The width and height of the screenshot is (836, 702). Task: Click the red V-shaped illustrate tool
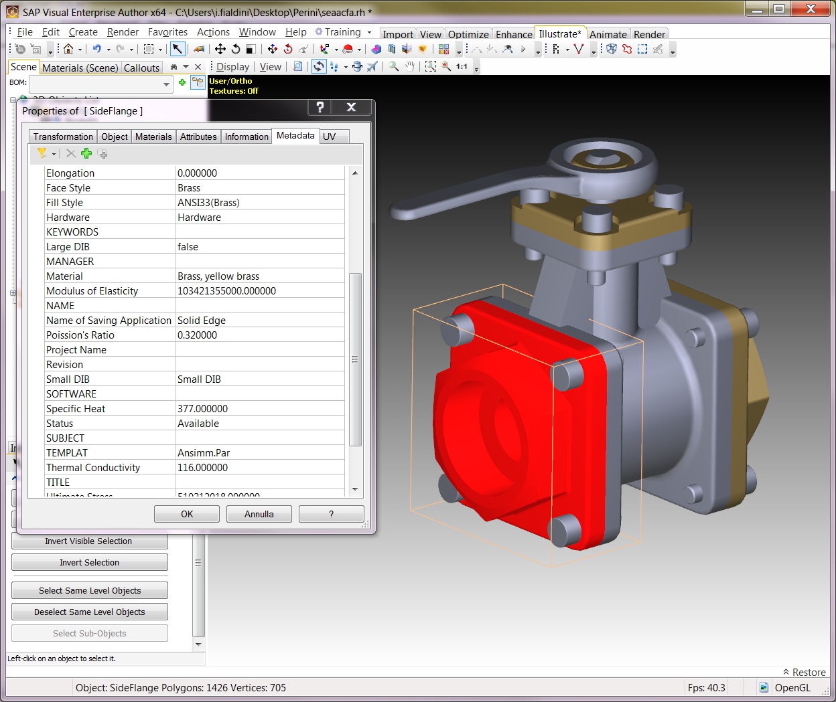point(579,49)
